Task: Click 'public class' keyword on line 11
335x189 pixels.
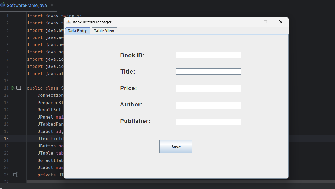Action: click(43, 88)
